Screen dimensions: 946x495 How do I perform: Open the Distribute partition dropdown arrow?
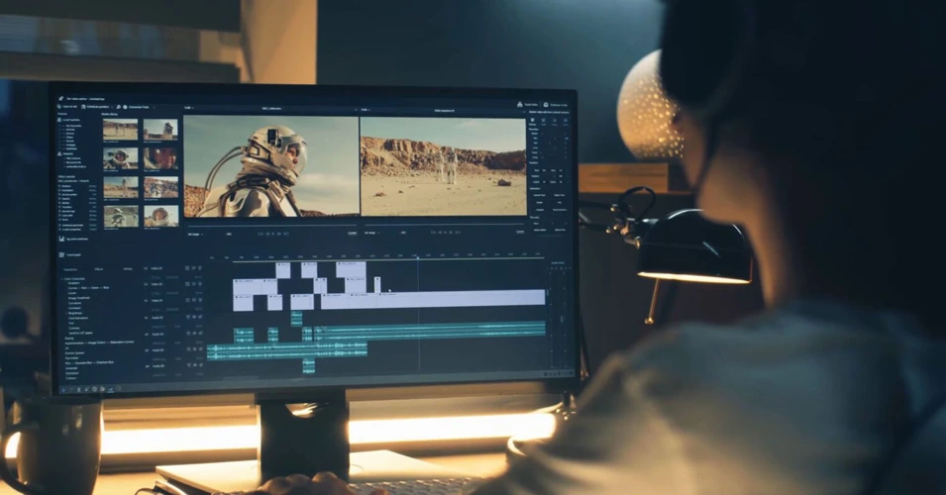pos(112,107)
